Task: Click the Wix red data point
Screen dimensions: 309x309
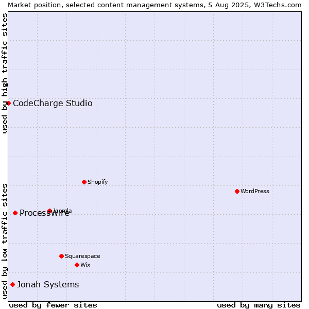Action: click(x=77, y=265)
